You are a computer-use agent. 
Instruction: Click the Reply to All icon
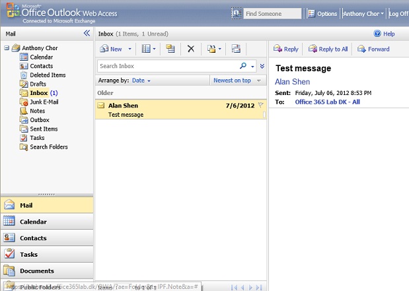[x=313, y=49]
